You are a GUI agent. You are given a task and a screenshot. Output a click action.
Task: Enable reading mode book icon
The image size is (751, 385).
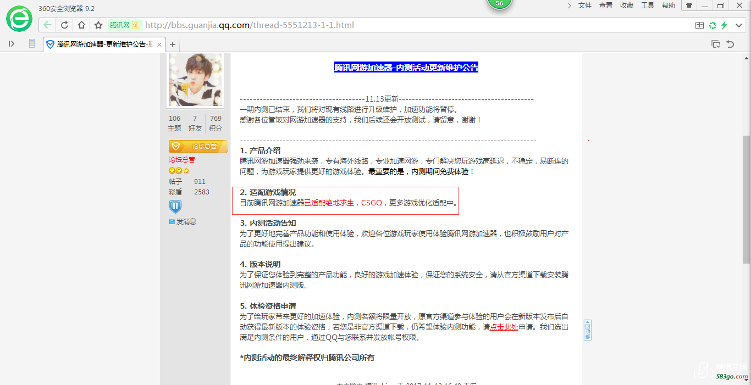point(699,25)
